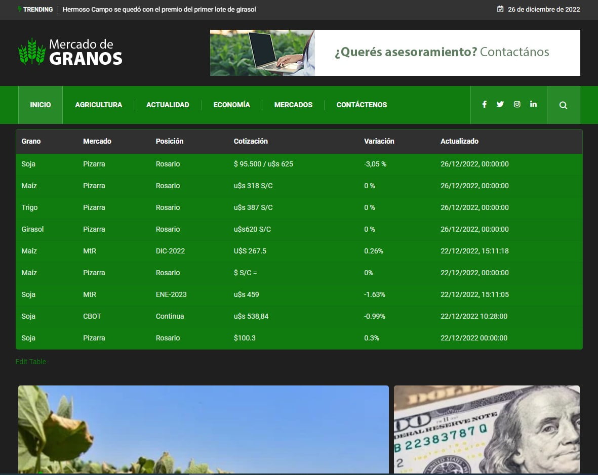Open the AGRICULTURA menu
Image resolution: width=598 pixels, height=475 pixels.
[98, 105]
